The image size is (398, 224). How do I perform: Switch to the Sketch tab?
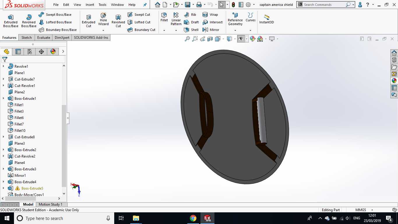point(27,38)
